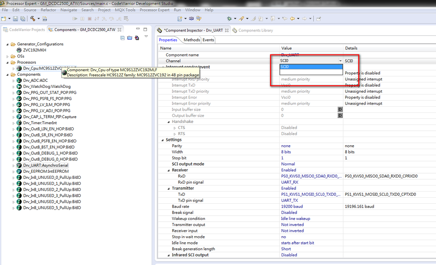436x265 pixels.
Task: Click the Width value 8 bits
Action: point(286,152)
